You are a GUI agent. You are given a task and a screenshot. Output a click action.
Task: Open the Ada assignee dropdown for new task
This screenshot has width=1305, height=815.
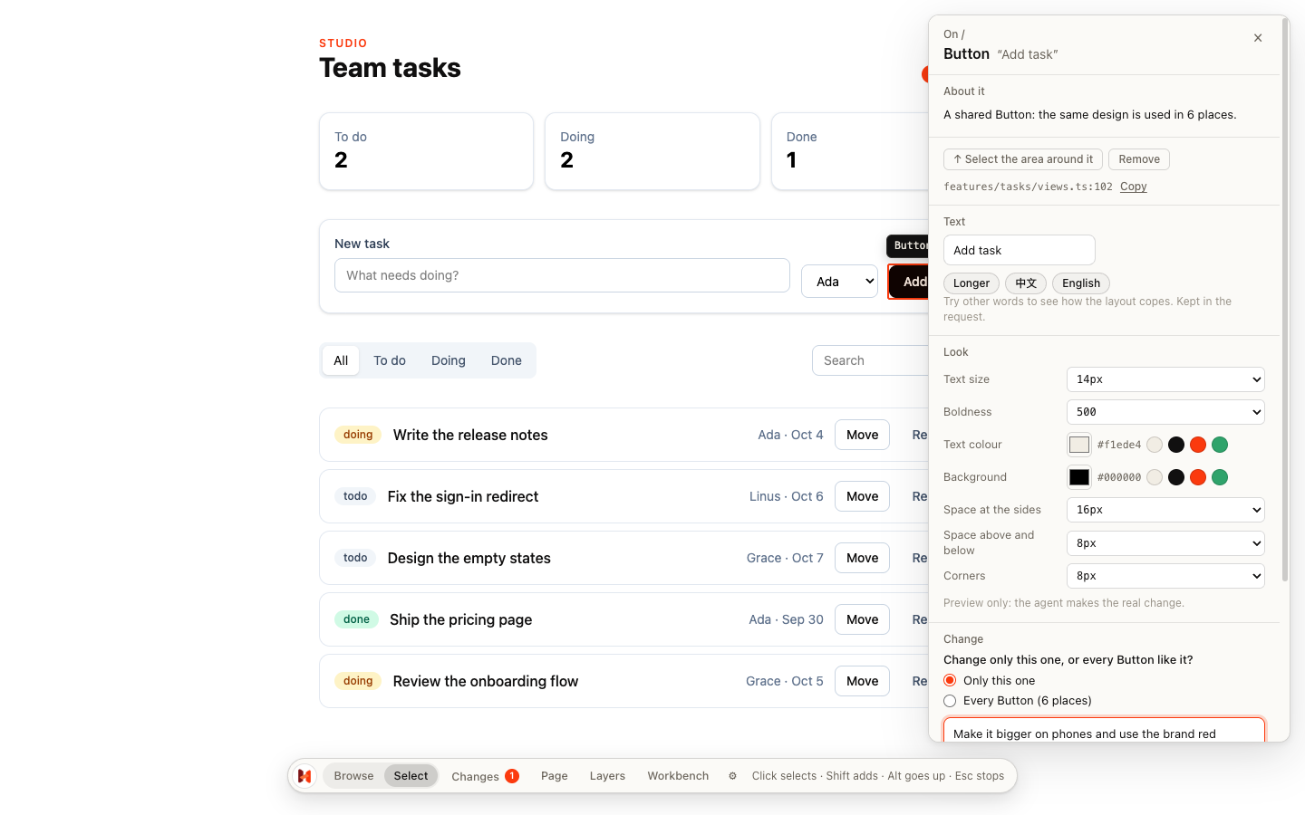point(839,282)
